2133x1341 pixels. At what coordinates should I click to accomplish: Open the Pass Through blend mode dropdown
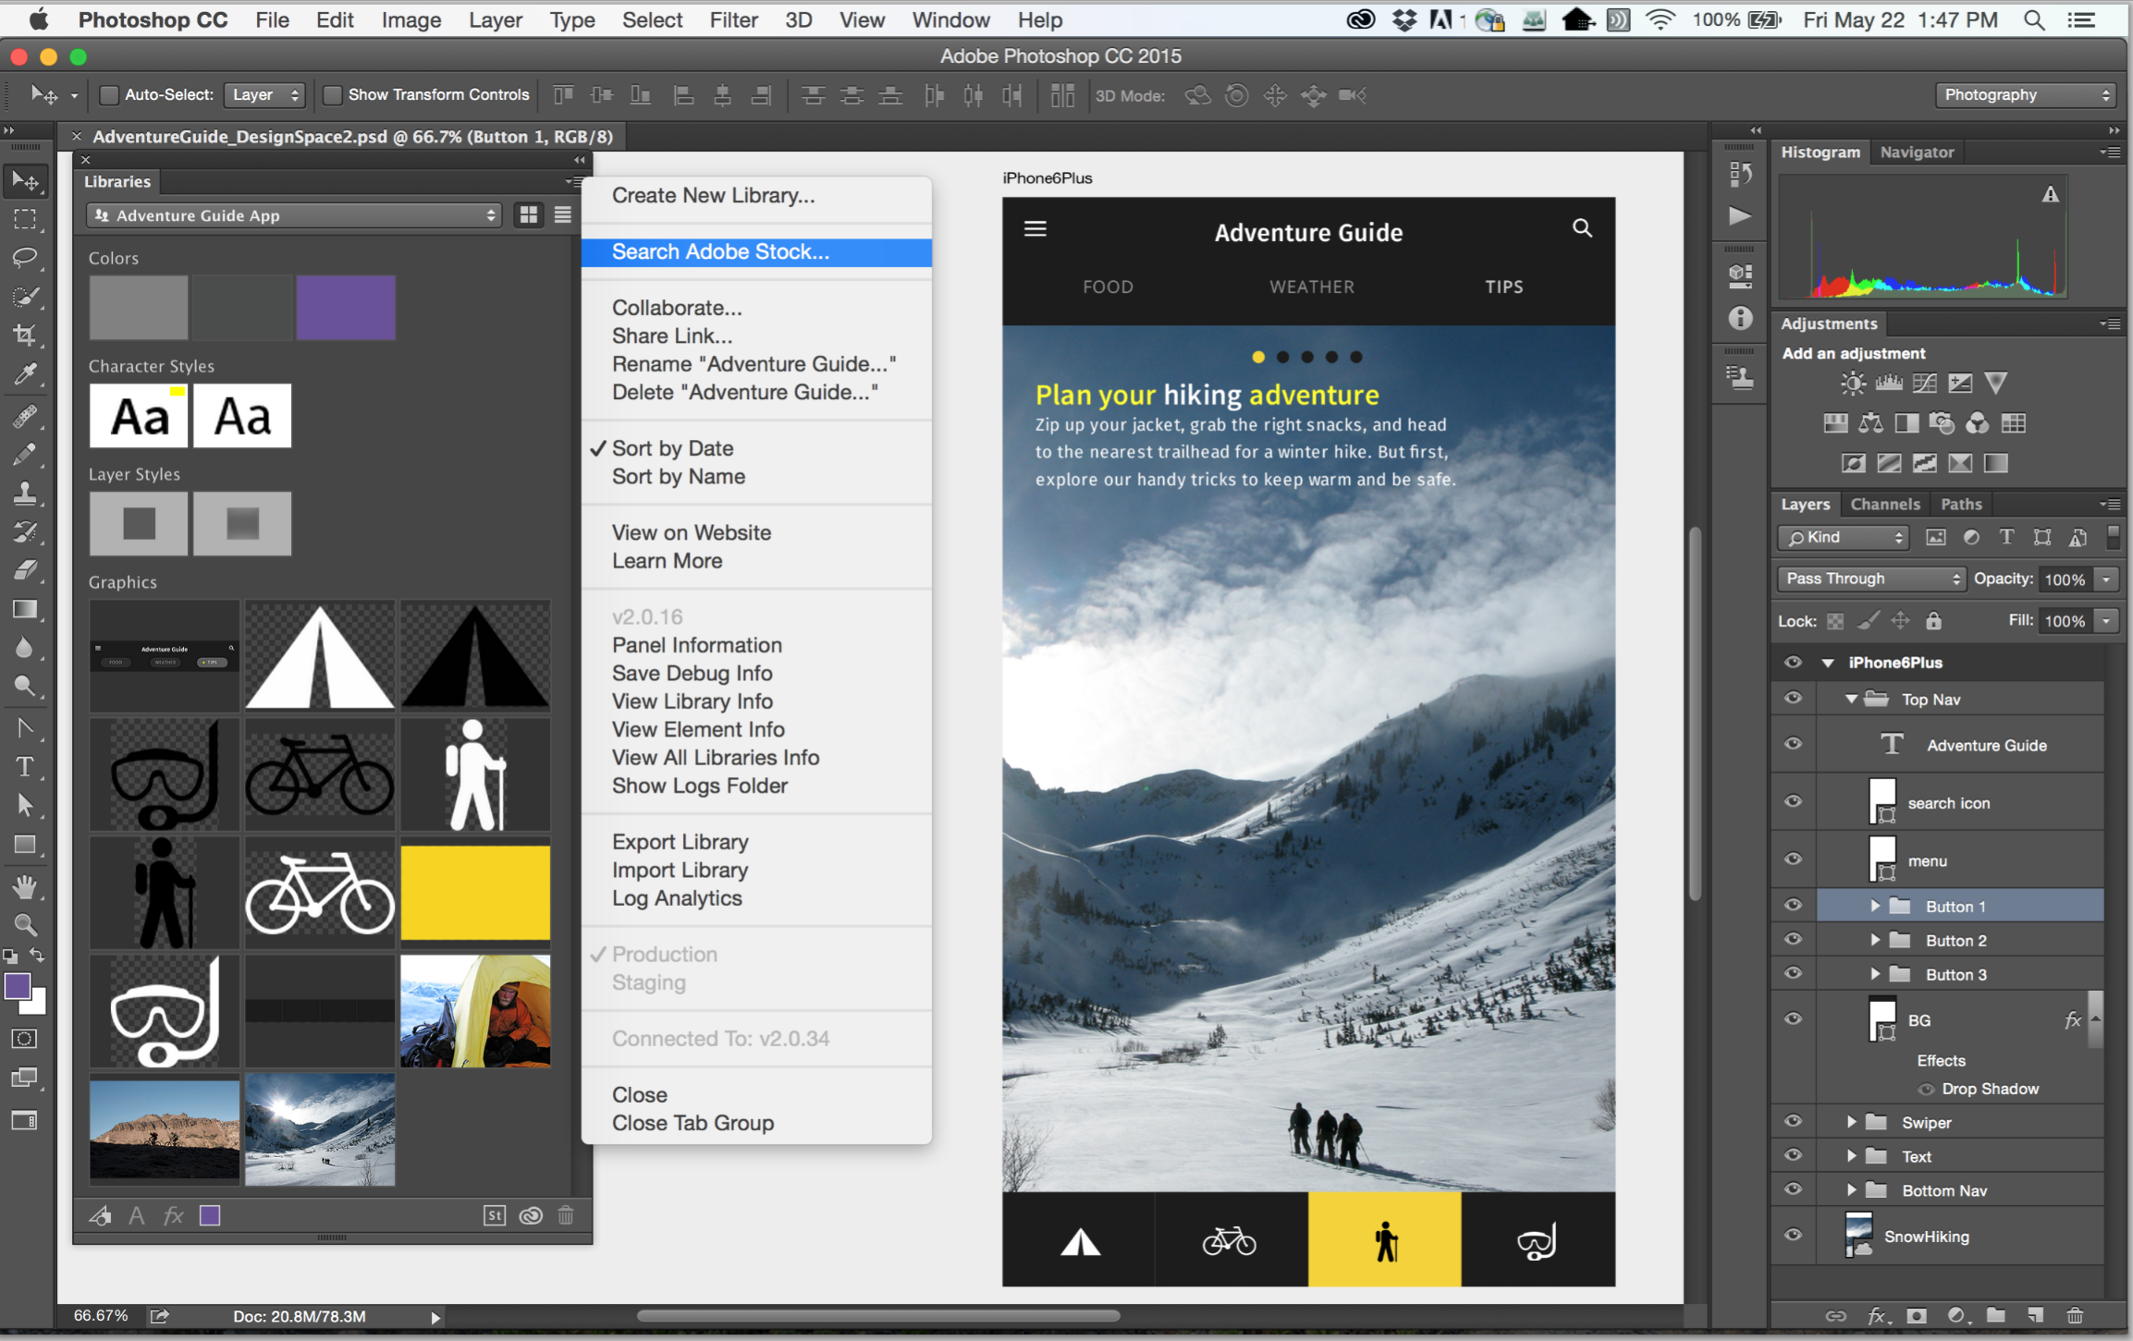(1870, 579)
